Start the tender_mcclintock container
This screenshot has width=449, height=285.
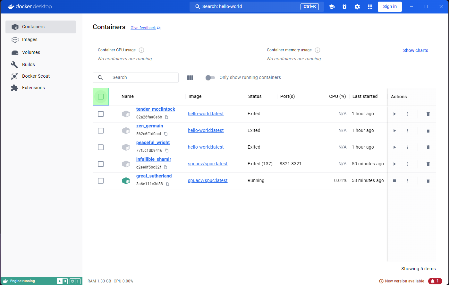point(394,114)
